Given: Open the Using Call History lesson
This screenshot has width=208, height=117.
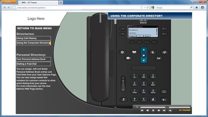Looking at the screenshot, I should 33,38.
